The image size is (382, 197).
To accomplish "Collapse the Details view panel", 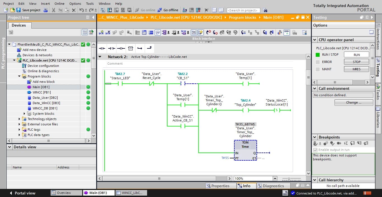I will (10, 147).
